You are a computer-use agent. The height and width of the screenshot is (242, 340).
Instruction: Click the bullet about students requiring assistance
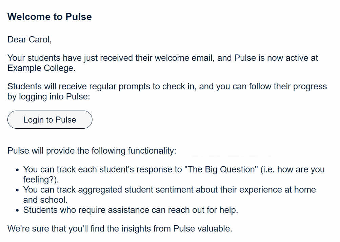tap(131, 210)
